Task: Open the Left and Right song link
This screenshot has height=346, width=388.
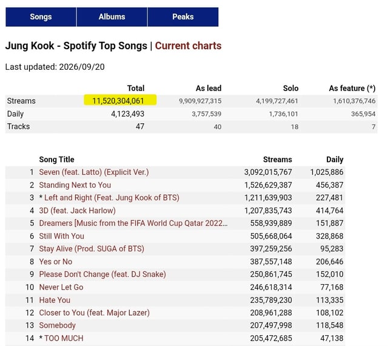Action: point(112,198)
